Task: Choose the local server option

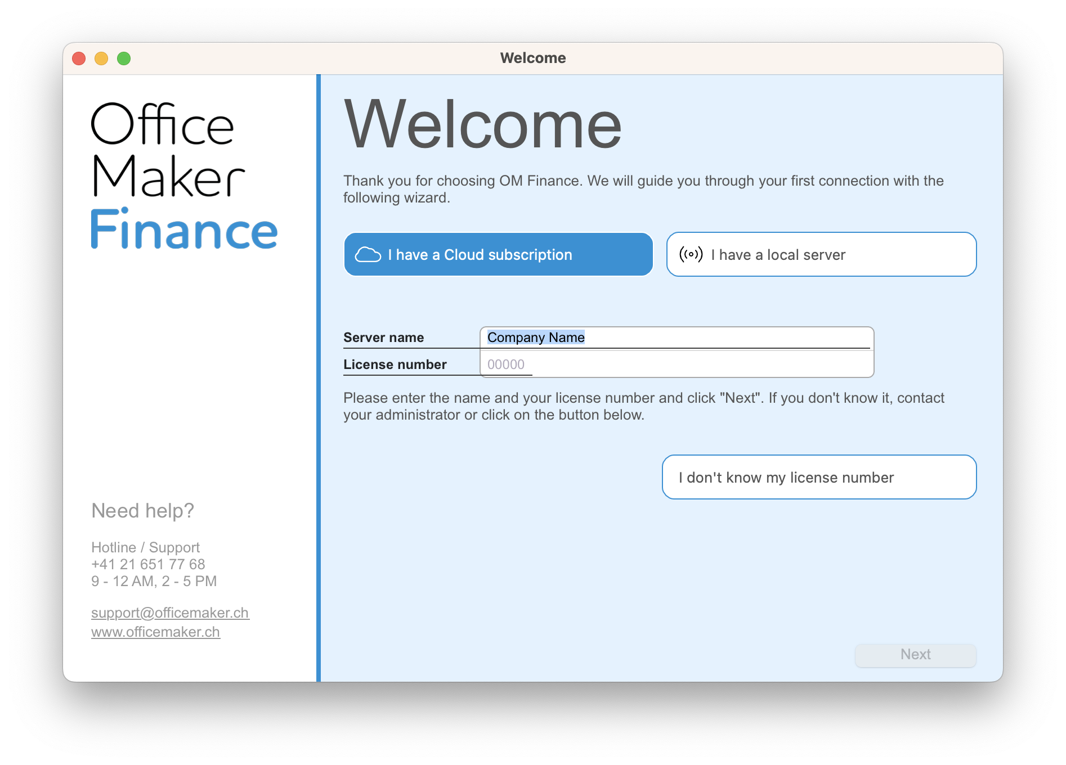Action: (821, 254)
